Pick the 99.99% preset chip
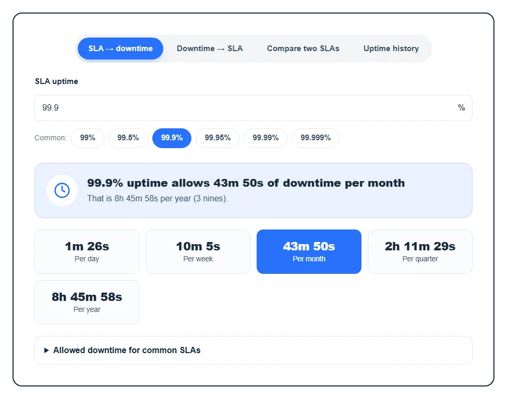This screenshot has height=399, width=507. [x=265, y=138]
